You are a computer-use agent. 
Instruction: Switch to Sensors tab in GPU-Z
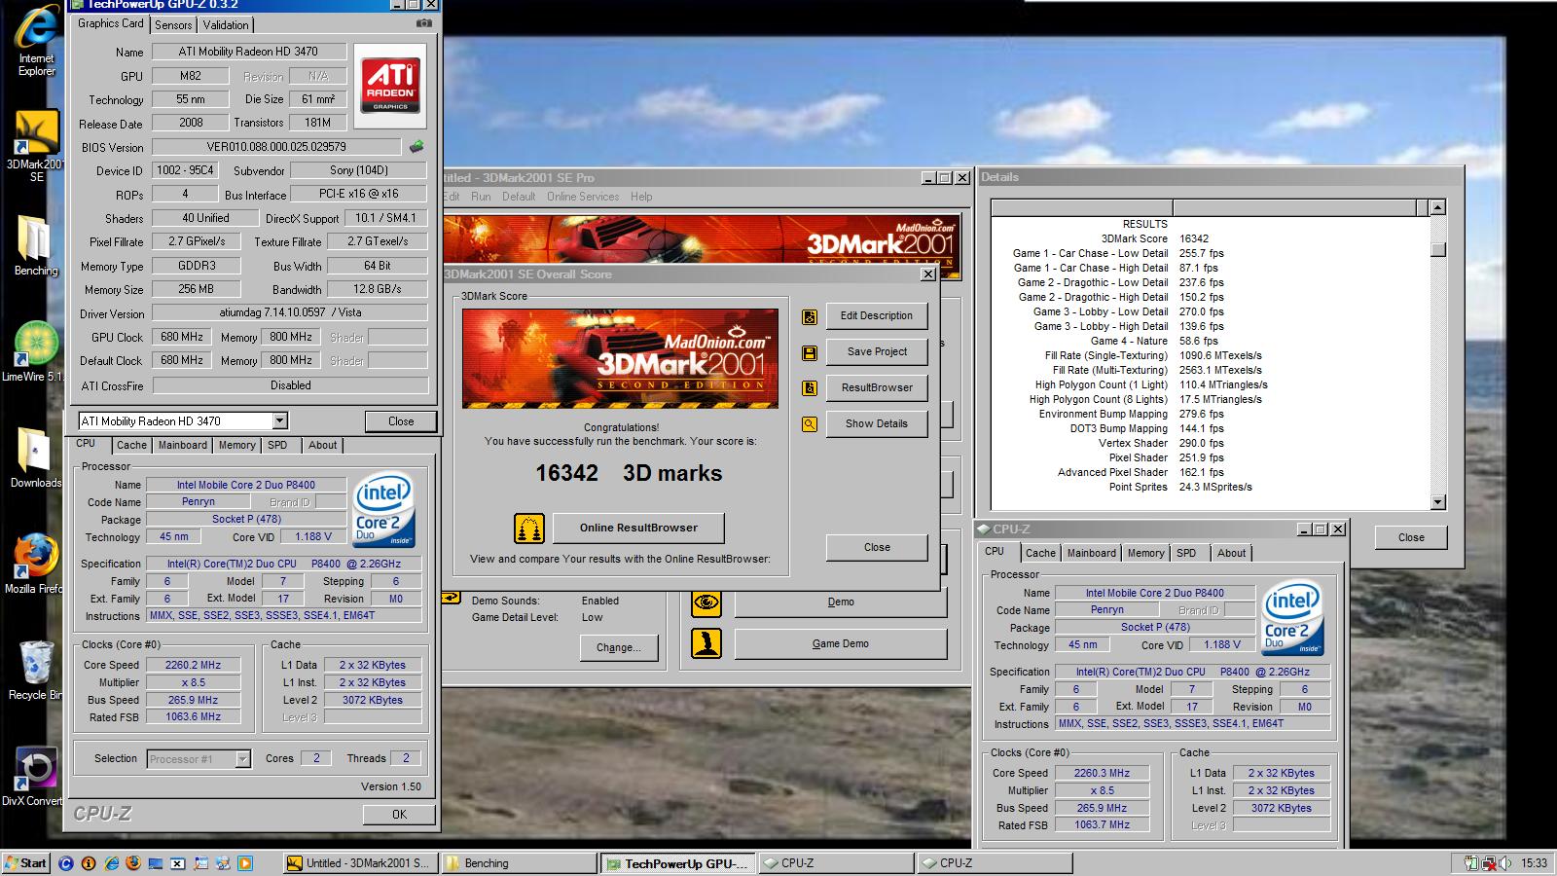click(x=173, y=24)
